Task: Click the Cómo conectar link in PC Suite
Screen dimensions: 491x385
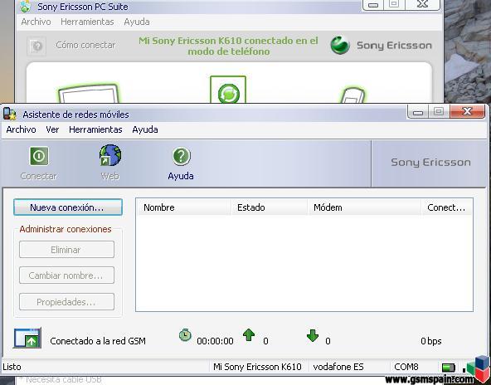Action: tap(85, 45)
